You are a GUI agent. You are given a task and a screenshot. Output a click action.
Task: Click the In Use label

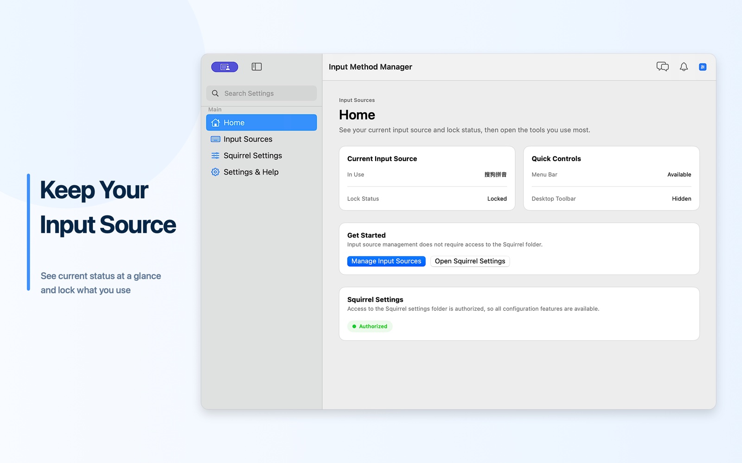[x=356, y=175]
